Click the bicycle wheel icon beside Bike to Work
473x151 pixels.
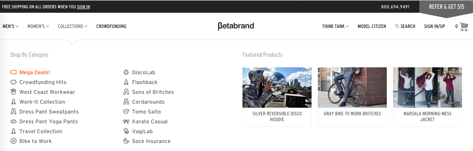[x=14, y=141]
